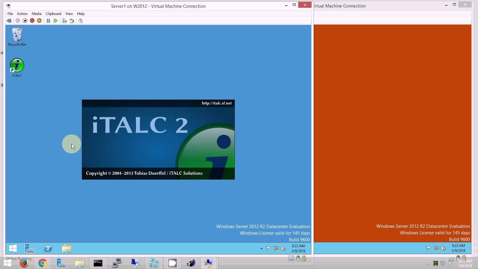
Task: Open the Clipboard menu
Action: (53, 14)
